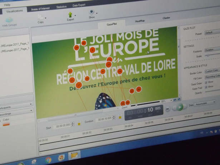220x165 pixels.
Task: Select the GazePlot visualization tab
Action: point(112,24)
